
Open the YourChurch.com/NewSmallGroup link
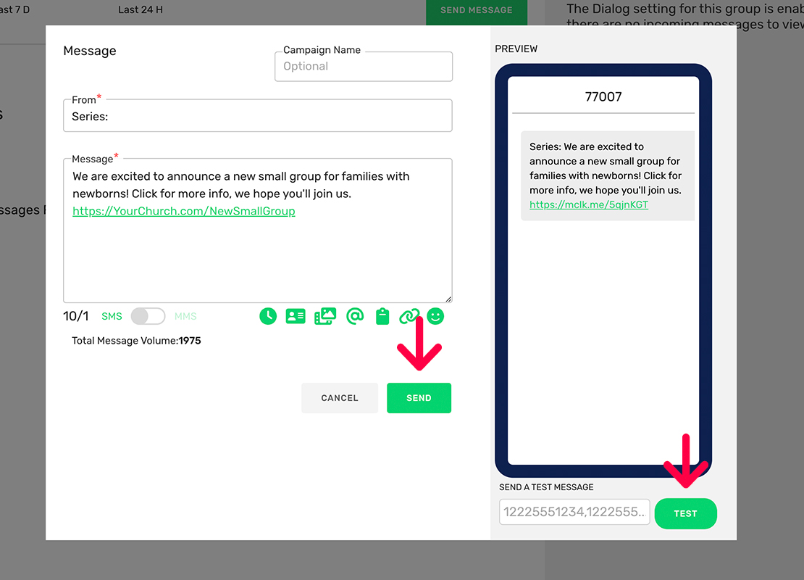pyautogui.click(x=184, y=212)
